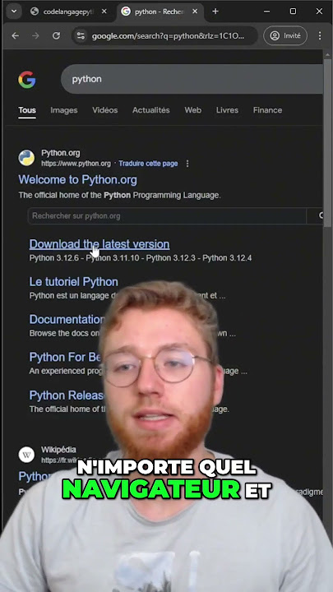Switch to Vidéos search tab

point(105,110)
